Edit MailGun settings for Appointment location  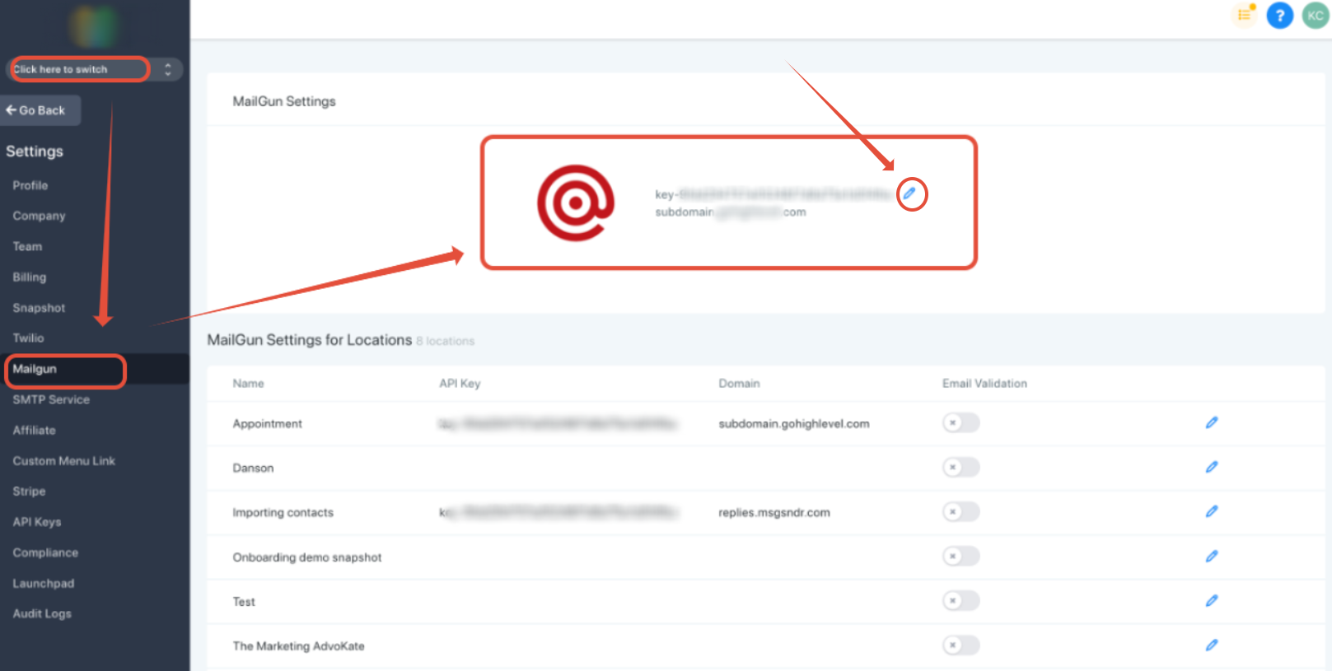(1212, 422)
